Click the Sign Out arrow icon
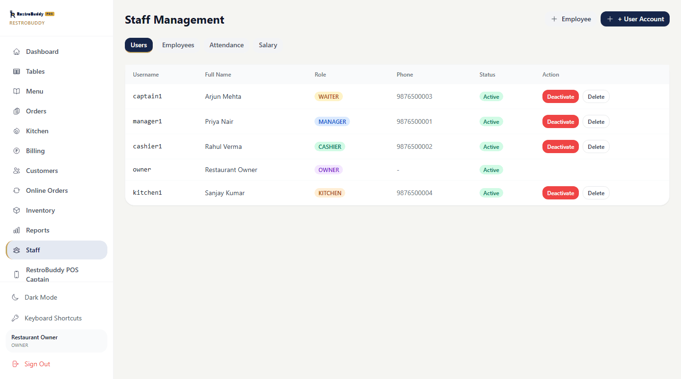Viewport: 681px width, 379px height. pyautogui.click(x=15, y=364)
